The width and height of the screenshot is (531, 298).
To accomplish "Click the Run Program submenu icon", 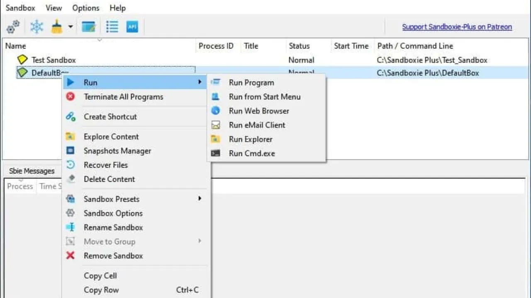I will tap(215, 82).
